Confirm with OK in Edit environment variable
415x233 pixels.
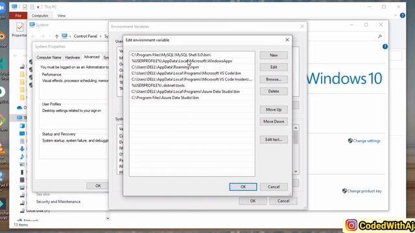click(243, 187)
